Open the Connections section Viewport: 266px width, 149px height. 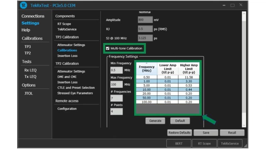(x=33, y=16)
